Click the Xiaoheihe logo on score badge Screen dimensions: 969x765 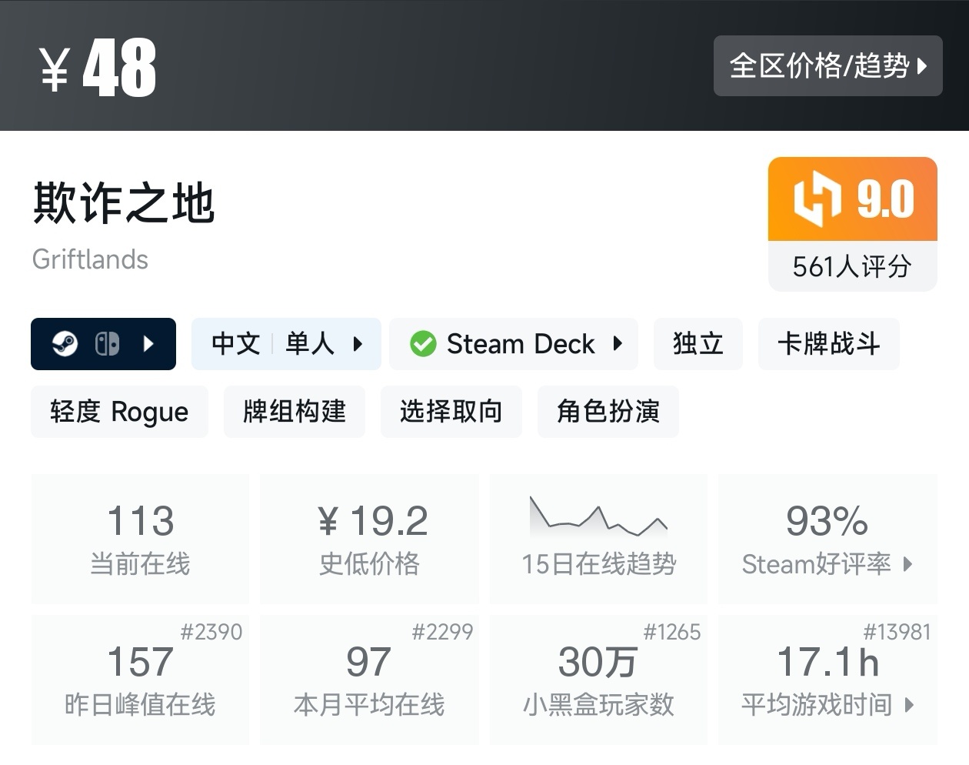[817, 199]
